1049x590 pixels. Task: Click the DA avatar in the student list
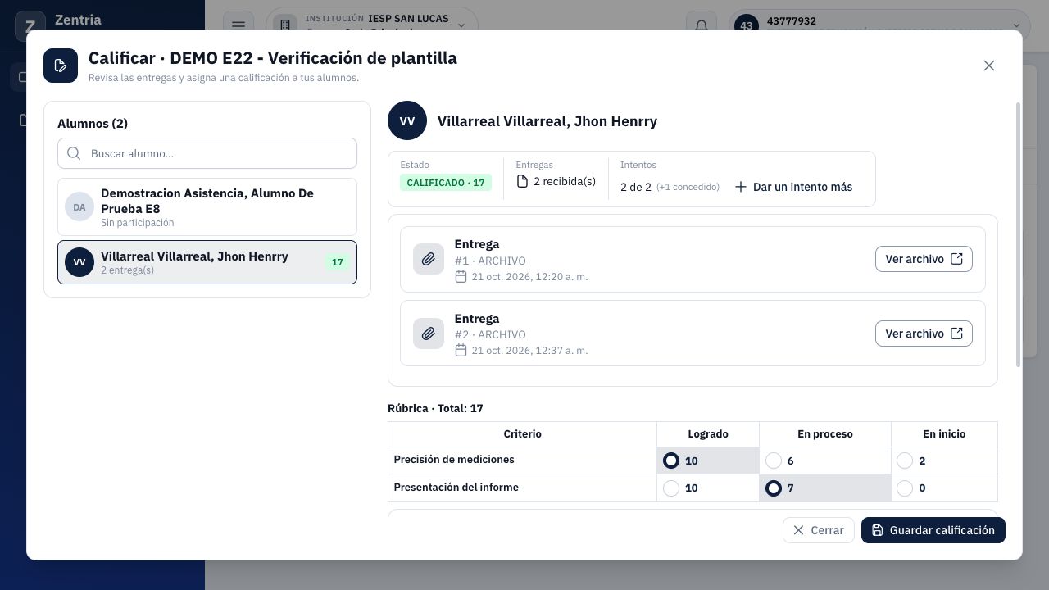click(79, 207)
